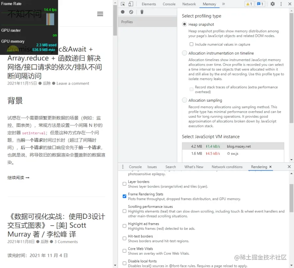This screenshot has height=268, width=294.
Task: Open the drawer three-dot menu
Action: 123,167
